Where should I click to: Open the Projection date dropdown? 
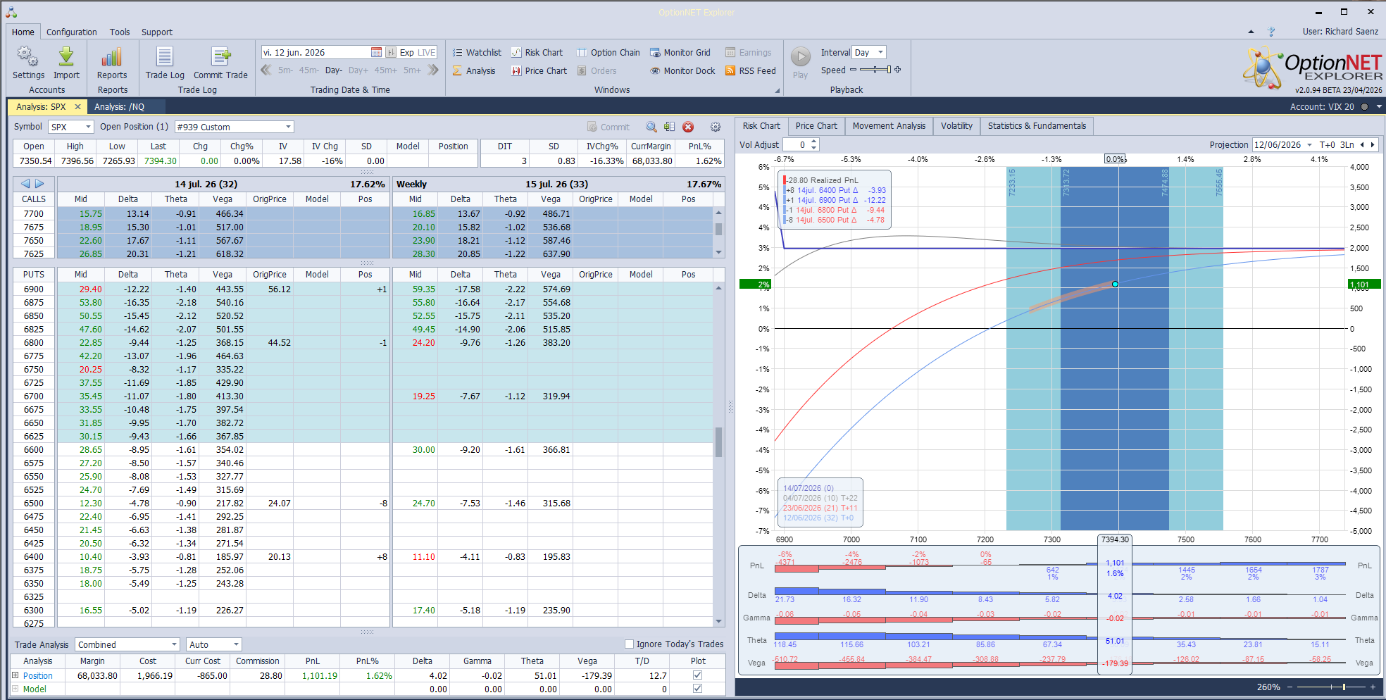point(1309,144)
